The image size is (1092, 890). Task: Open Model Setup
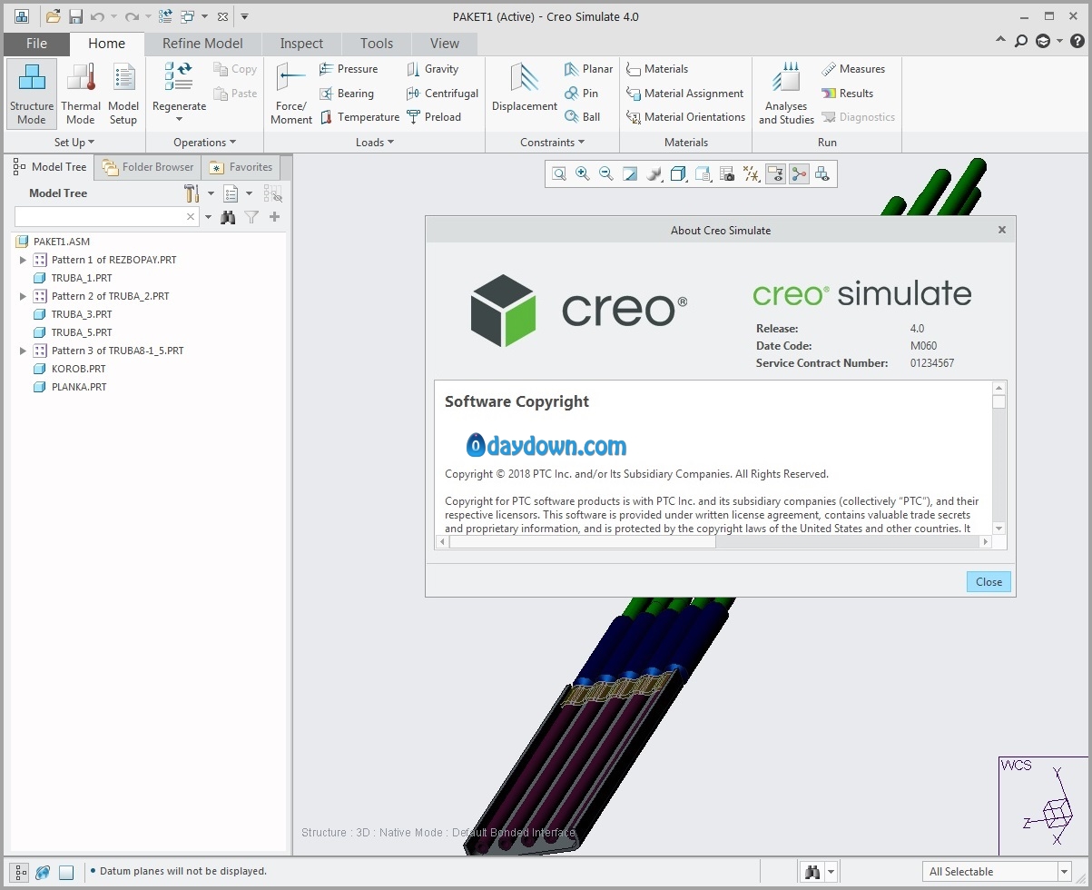[123, 94]
